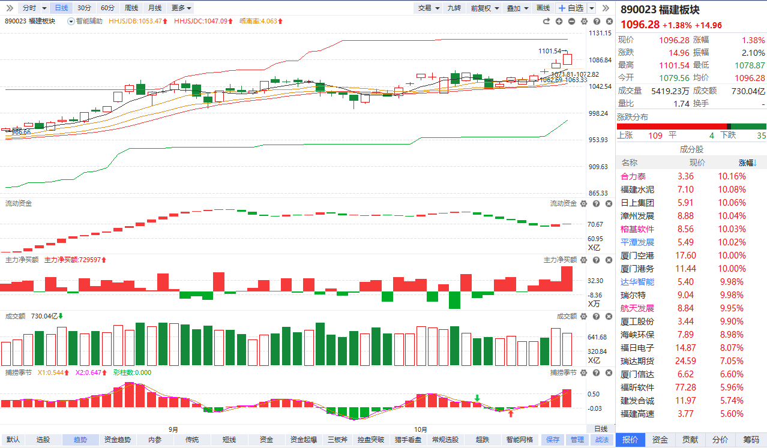Click help icon for 主力净买额 indicator

(x=595, y=260)
